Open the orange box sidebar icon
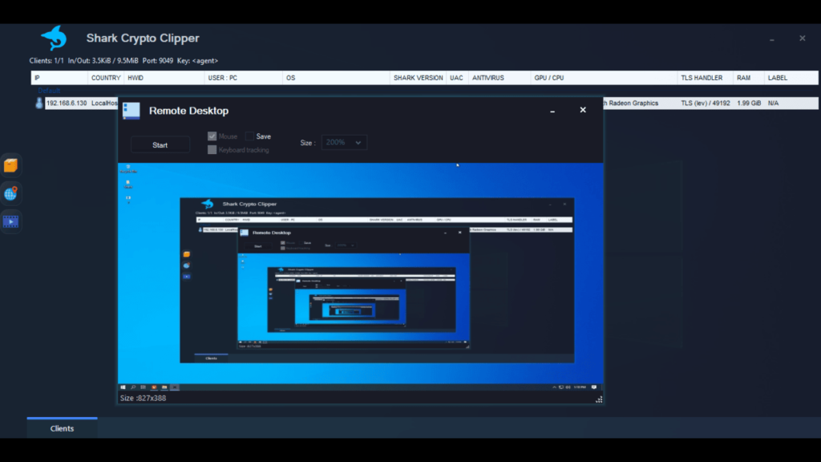Screen dimensions: 821x462 click(x=10, y=165)
